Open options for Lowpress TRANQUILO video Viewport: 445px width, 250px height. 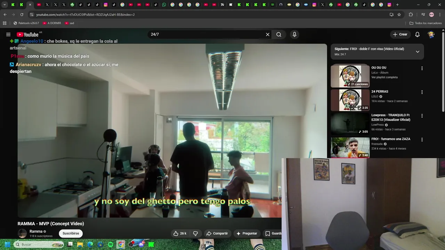point(422,116)
